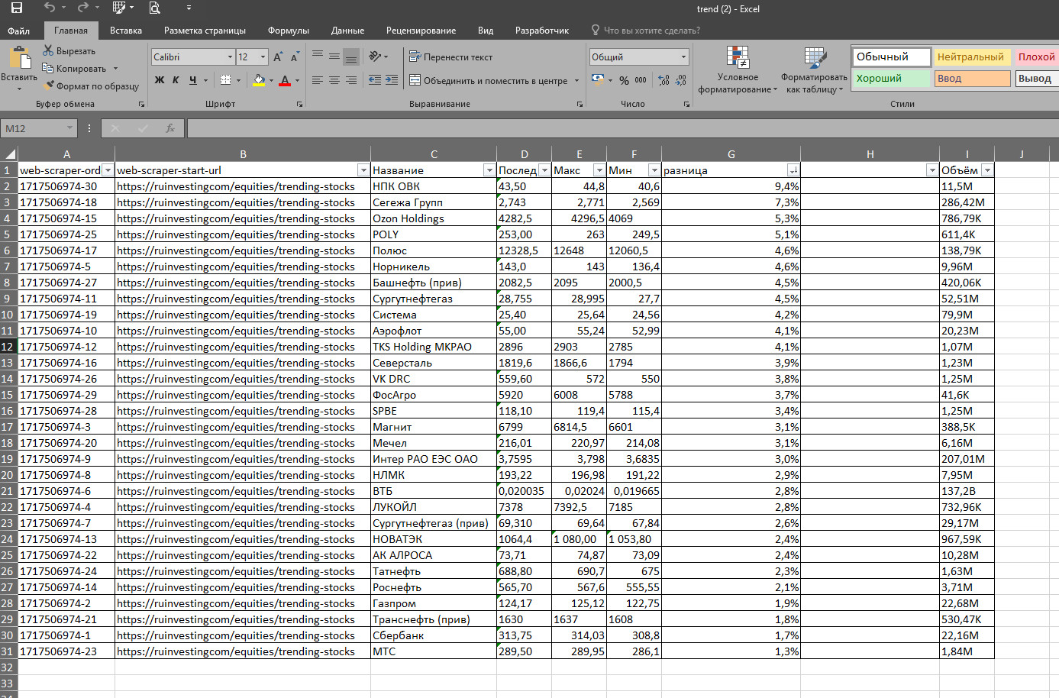The width and height of the screenshot is (1059, 698).
Task: Center cell text horizontally
Action: click(x=334, y=80)
